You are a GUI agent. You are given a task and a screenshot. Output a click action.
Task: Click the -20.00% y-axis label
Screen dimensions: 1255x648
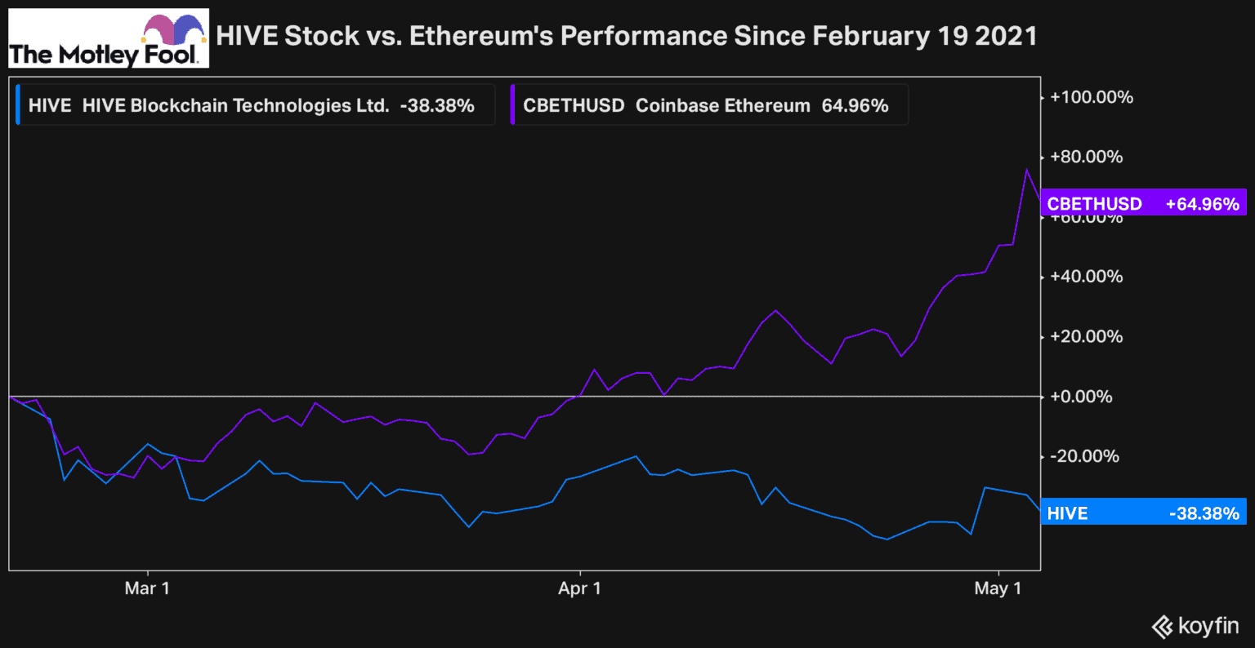pyautogui.click(x=1085, y=456)
